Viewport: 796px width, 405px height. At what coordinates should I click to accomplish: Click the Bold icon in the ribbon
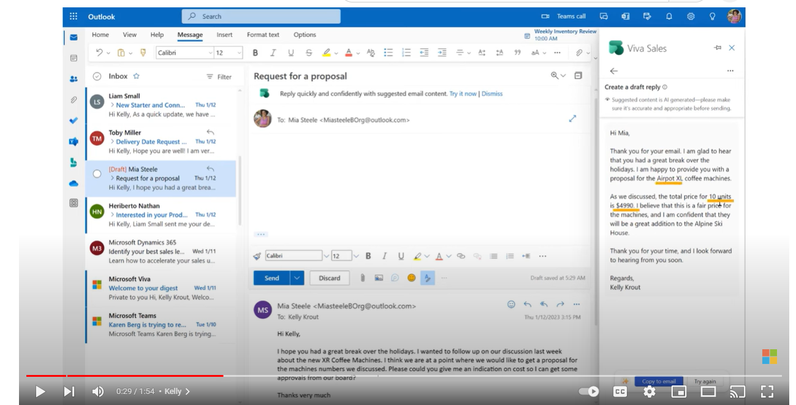click(255, 53)
